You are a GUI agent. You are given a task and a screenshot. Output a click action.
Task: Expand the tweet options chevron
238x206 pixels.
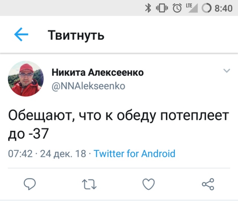226,71
